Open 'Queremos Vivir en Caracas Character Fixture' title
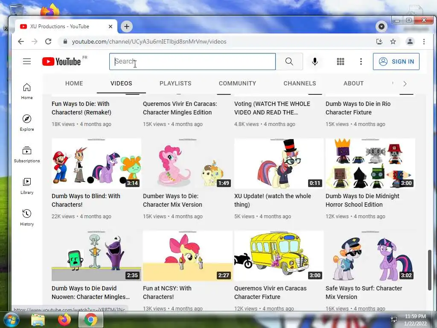 click(x=270, y=293)
